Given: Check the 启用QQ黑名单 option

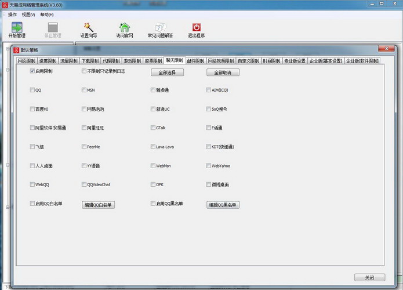Looking at the screenshot, I should tap(153, 204).
